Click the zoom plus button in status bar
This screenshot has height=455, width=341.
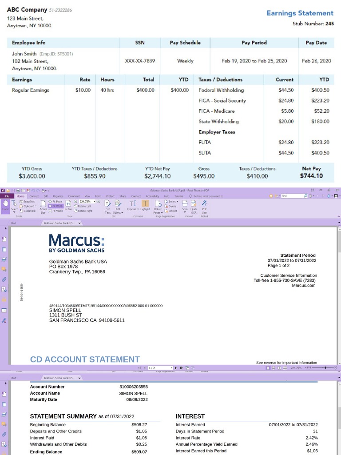(x=336, y=367)
